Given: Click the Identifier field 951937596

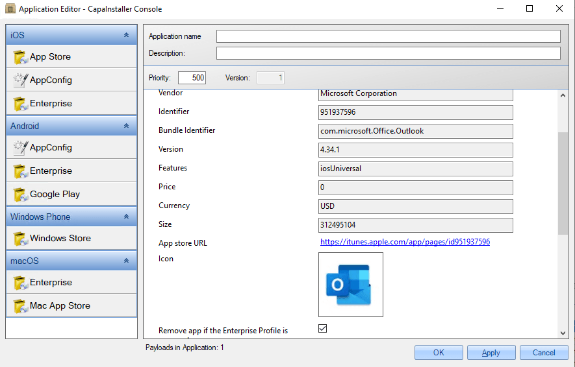Looking at the screenshot, I should pyautogui.click(x=415, y=112).
